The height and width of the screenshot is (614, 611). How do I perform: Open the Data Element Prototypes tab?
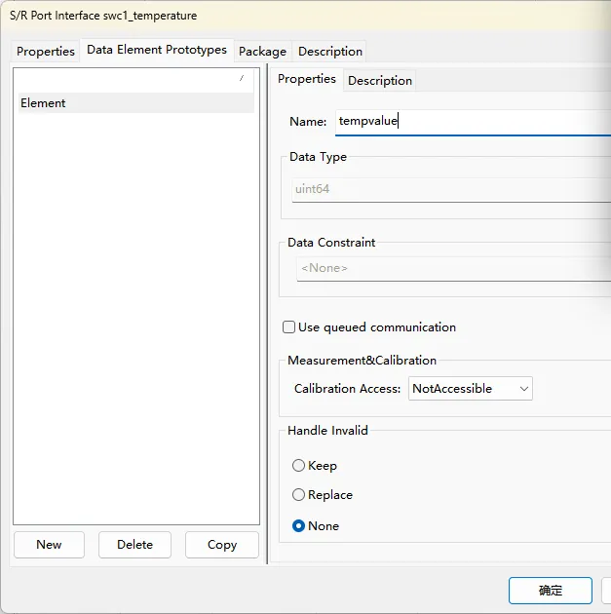[x=157, y=50]
